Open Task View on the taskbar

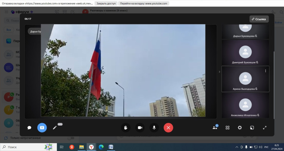point(62,147)
